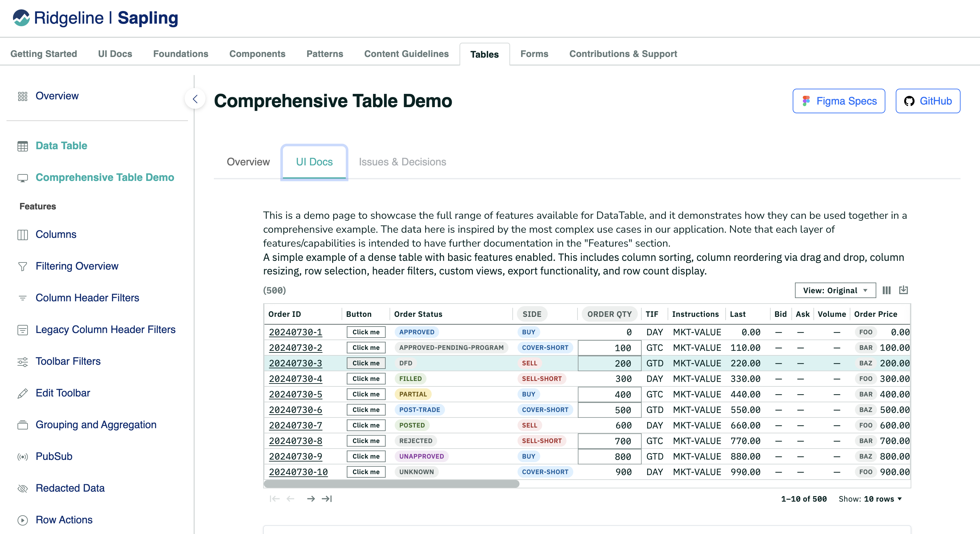Click the Columns icon in sidebar

tap(22, 235)
